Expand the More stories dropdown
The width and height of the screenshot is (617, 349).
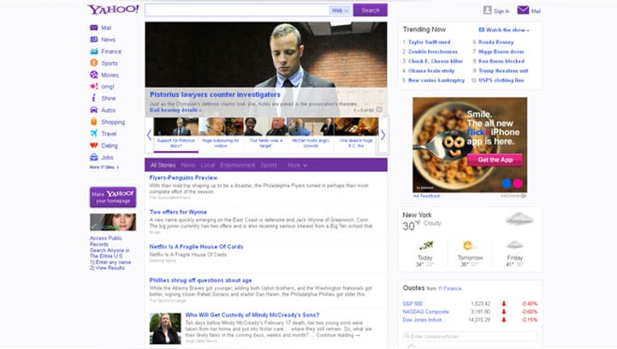tap(297, 166)
